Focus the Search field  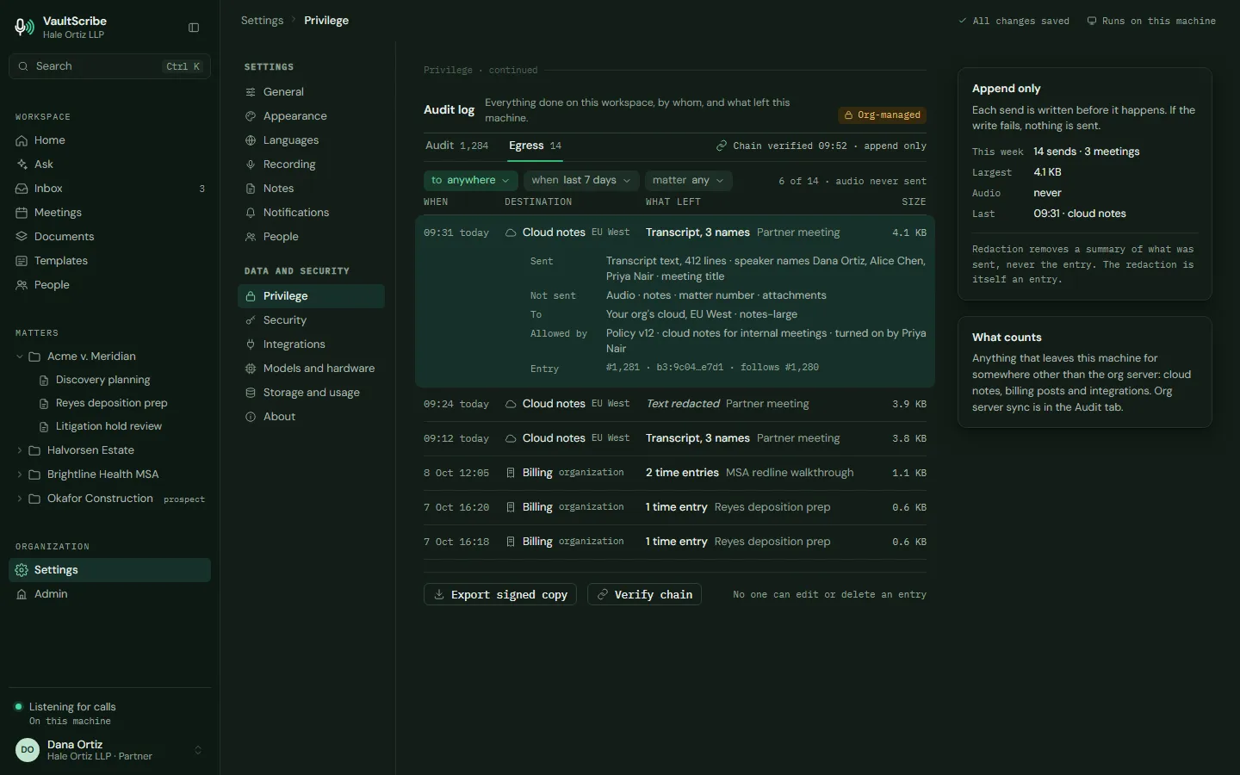pos(109,66)
